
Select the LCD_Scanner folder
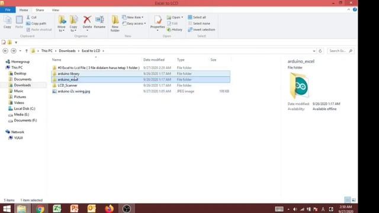[141, 85]
